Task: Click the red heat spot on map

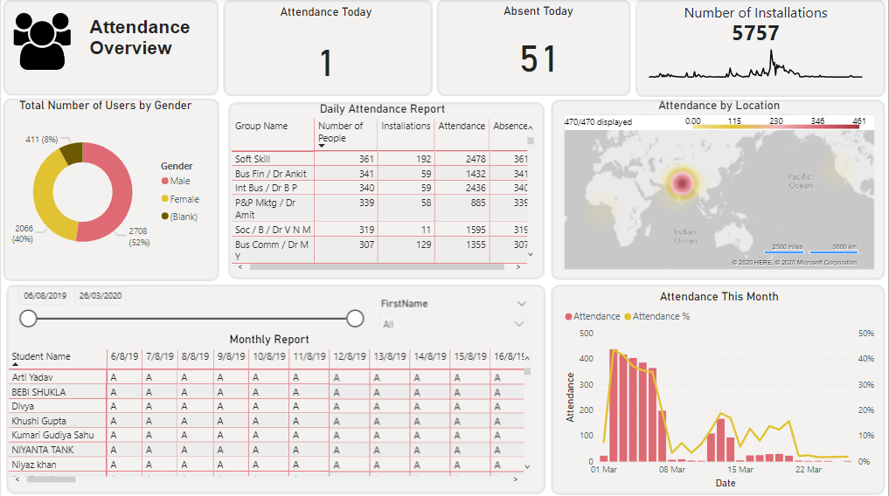Action: 683,183
